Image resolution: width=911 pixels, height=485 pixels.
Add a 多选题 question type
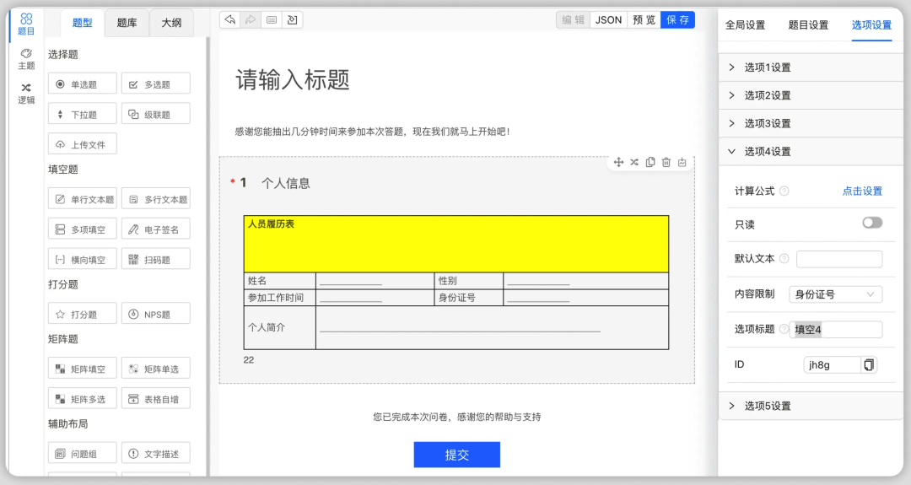156,84
